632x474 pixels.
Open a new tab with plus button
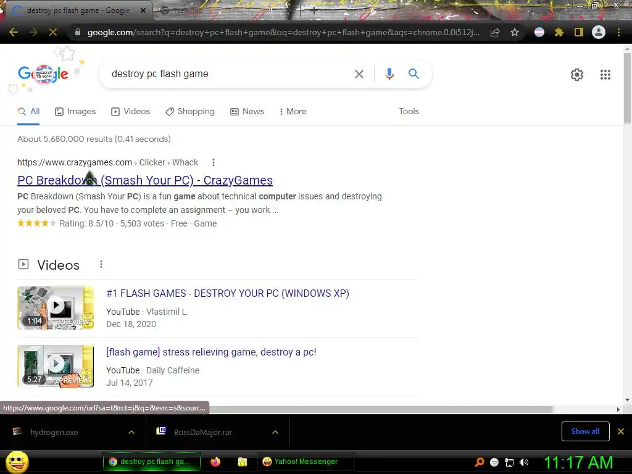pos(314,11)
